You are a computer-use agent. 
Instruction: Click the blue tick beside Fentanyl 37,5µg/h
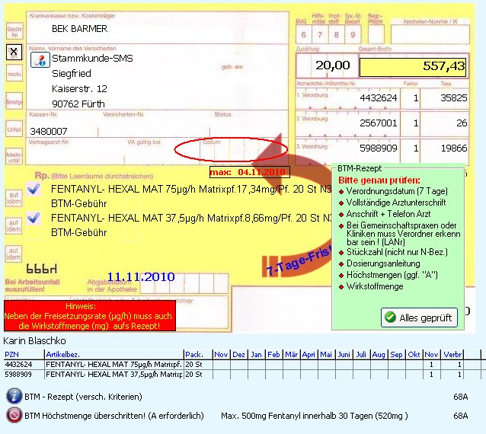click(x=33, y=219)
